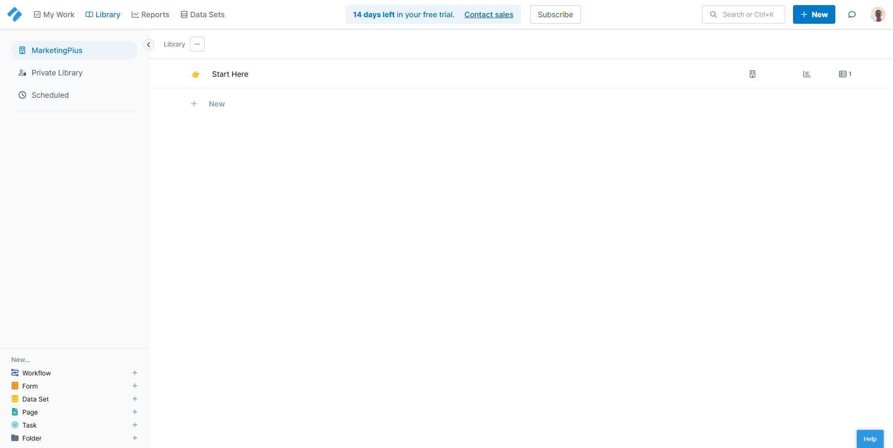
Task: Click the chart icon on Start Here row
Action: click(x=806, y=74)
